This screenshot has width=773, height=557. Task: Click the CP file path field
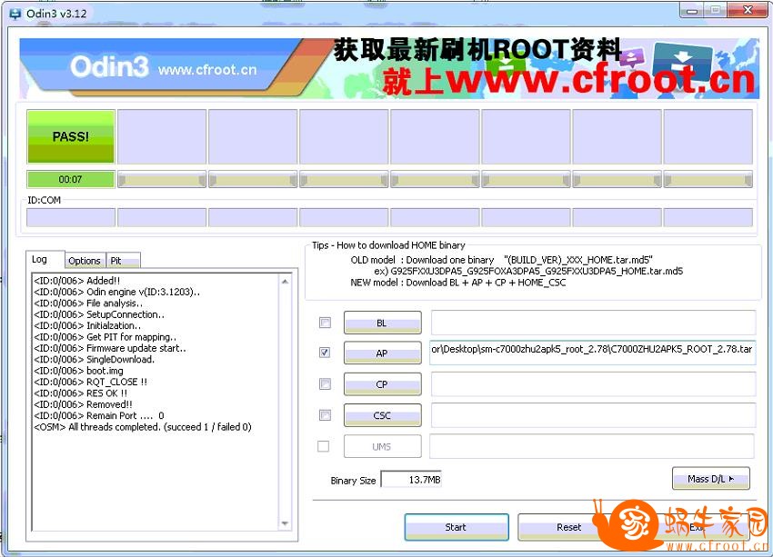coord(593,383)
